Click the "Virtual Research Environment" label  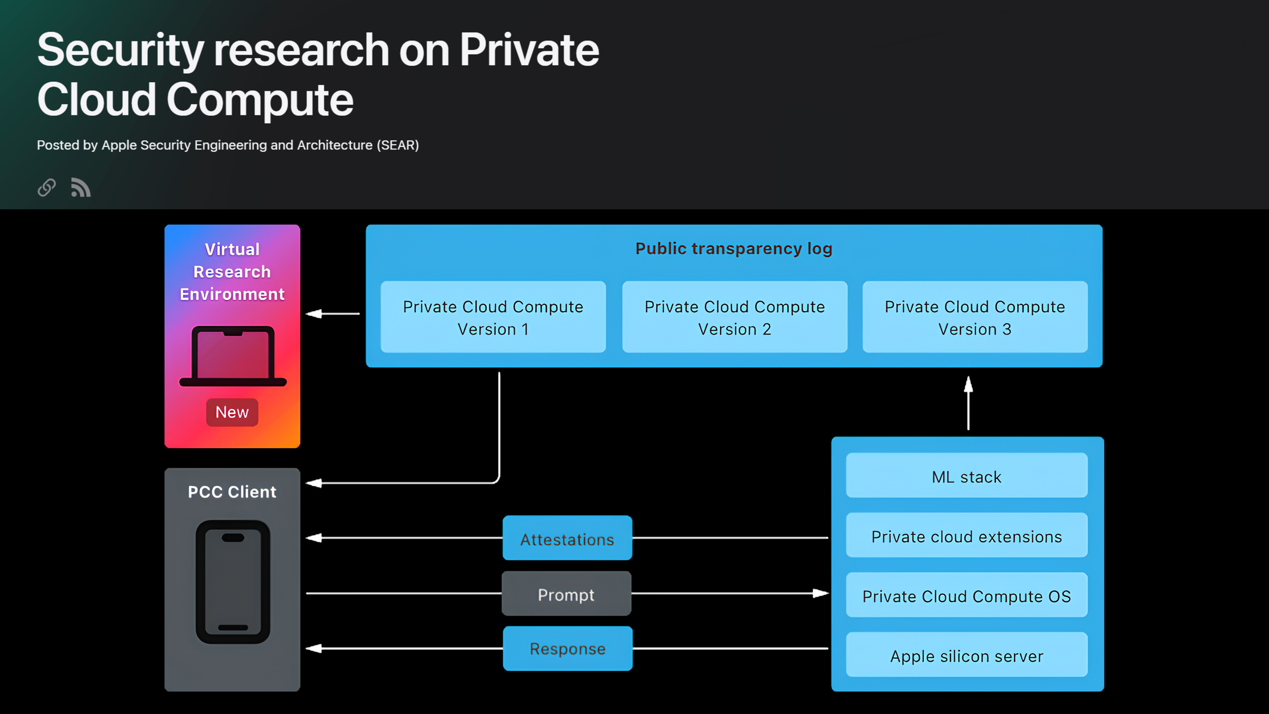pyautogui.click(x=232, y=272)
